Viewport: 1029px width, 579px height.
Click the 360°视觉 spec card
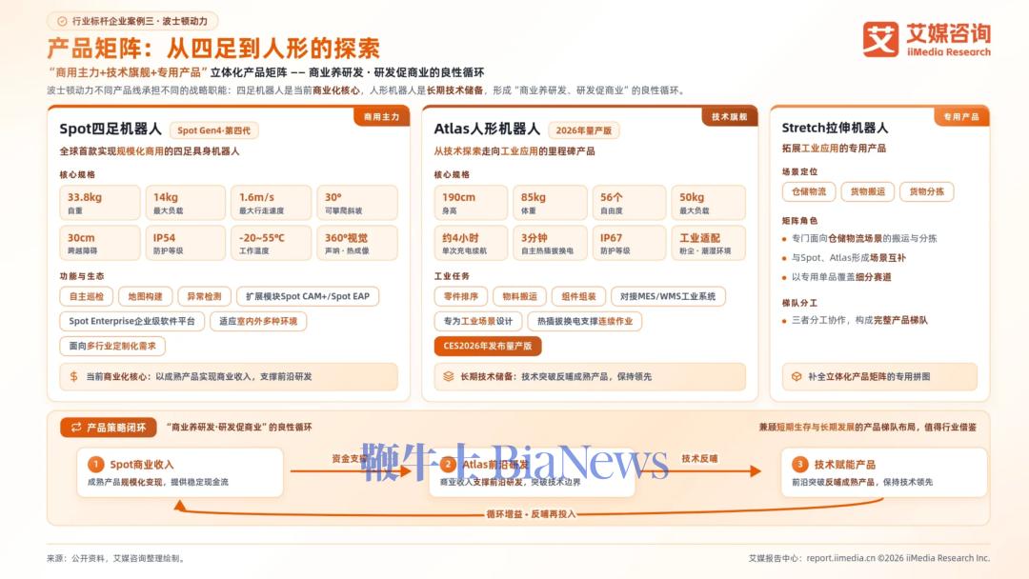[x=357, y=243]
